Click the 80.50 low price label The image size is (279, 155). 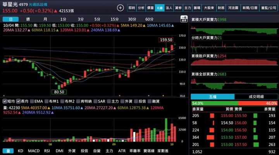(x=59, y=92)
